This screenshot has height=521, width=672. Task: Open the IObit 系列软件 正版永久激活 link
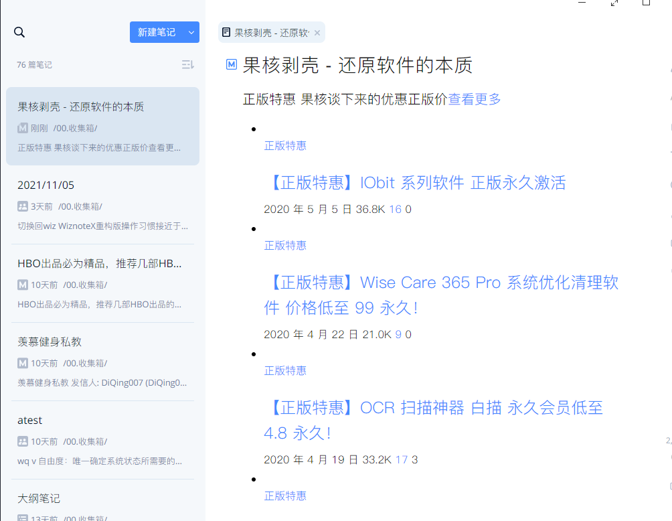415,183
